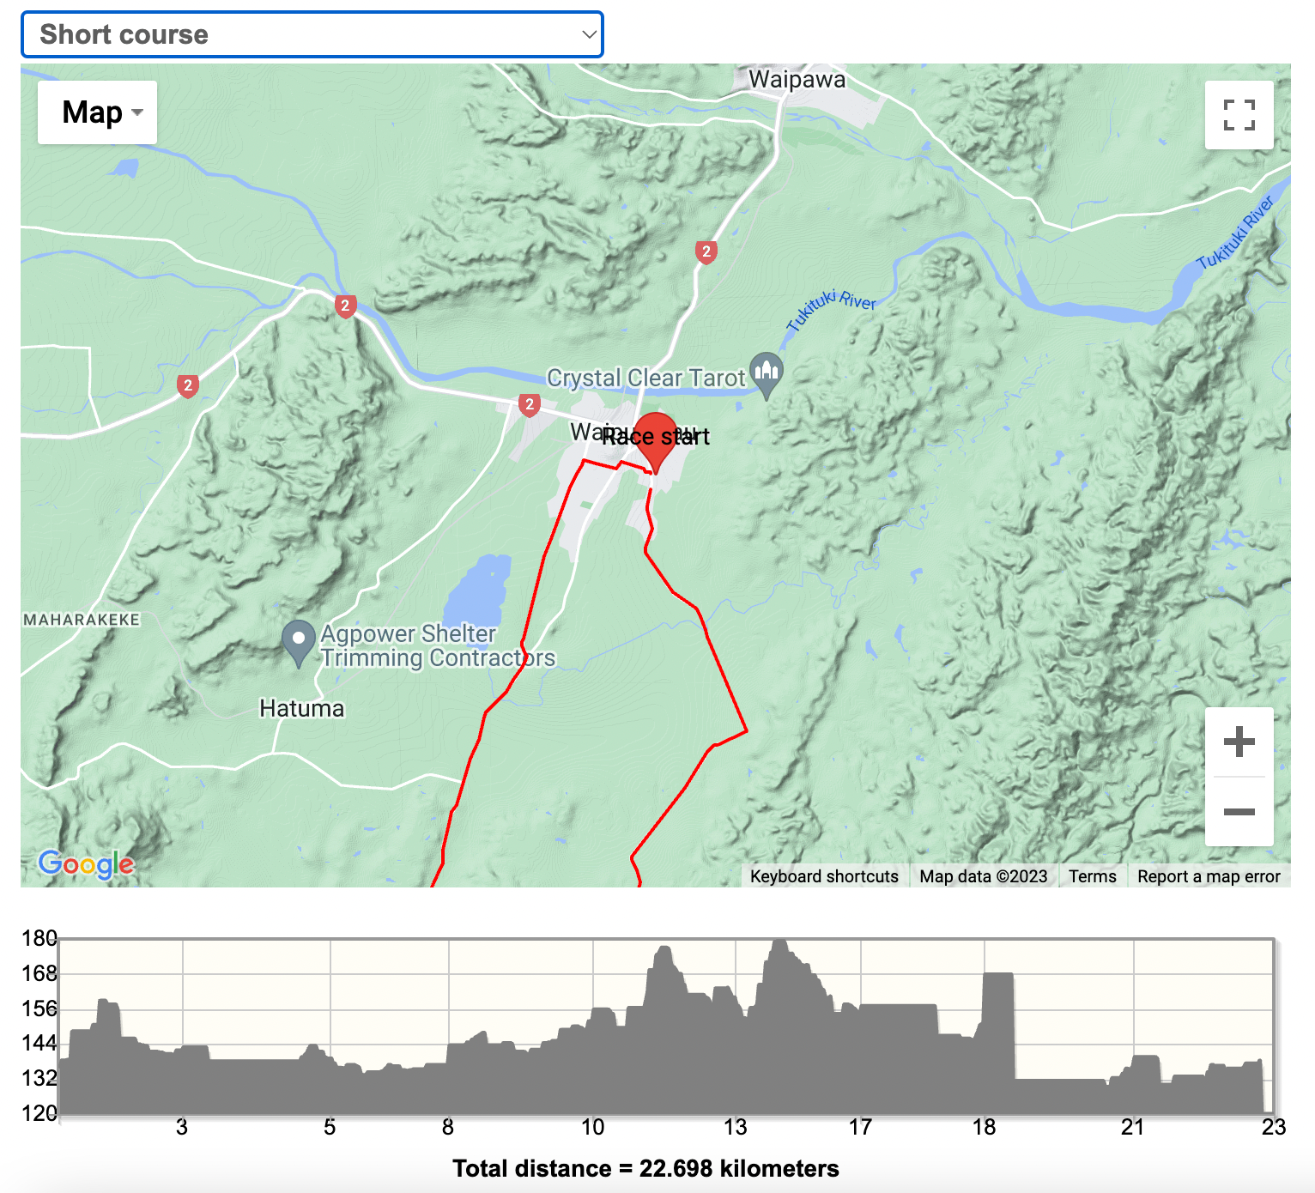Expand the Map type menu
This screenshot has height=1193, width=1315.
coord(98,112)
